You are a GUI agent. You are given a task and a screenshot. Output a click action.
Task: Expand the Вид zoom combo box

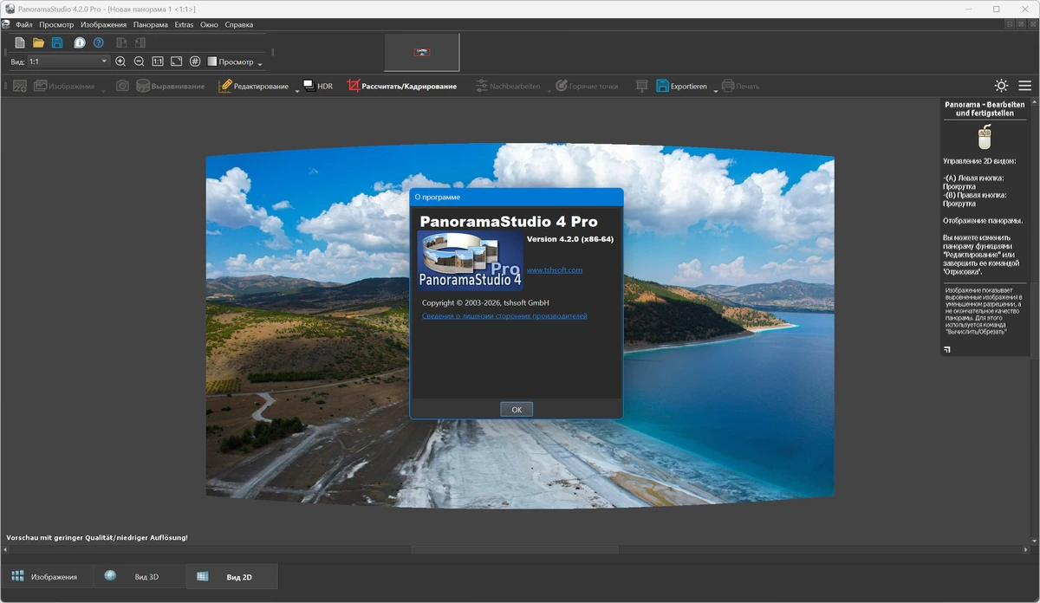pos(68,62)
